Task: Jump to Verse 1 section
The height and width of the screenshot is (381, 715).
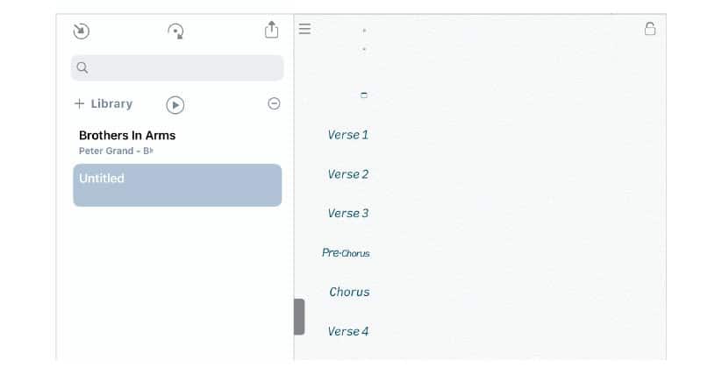Action: pos(348,135)
